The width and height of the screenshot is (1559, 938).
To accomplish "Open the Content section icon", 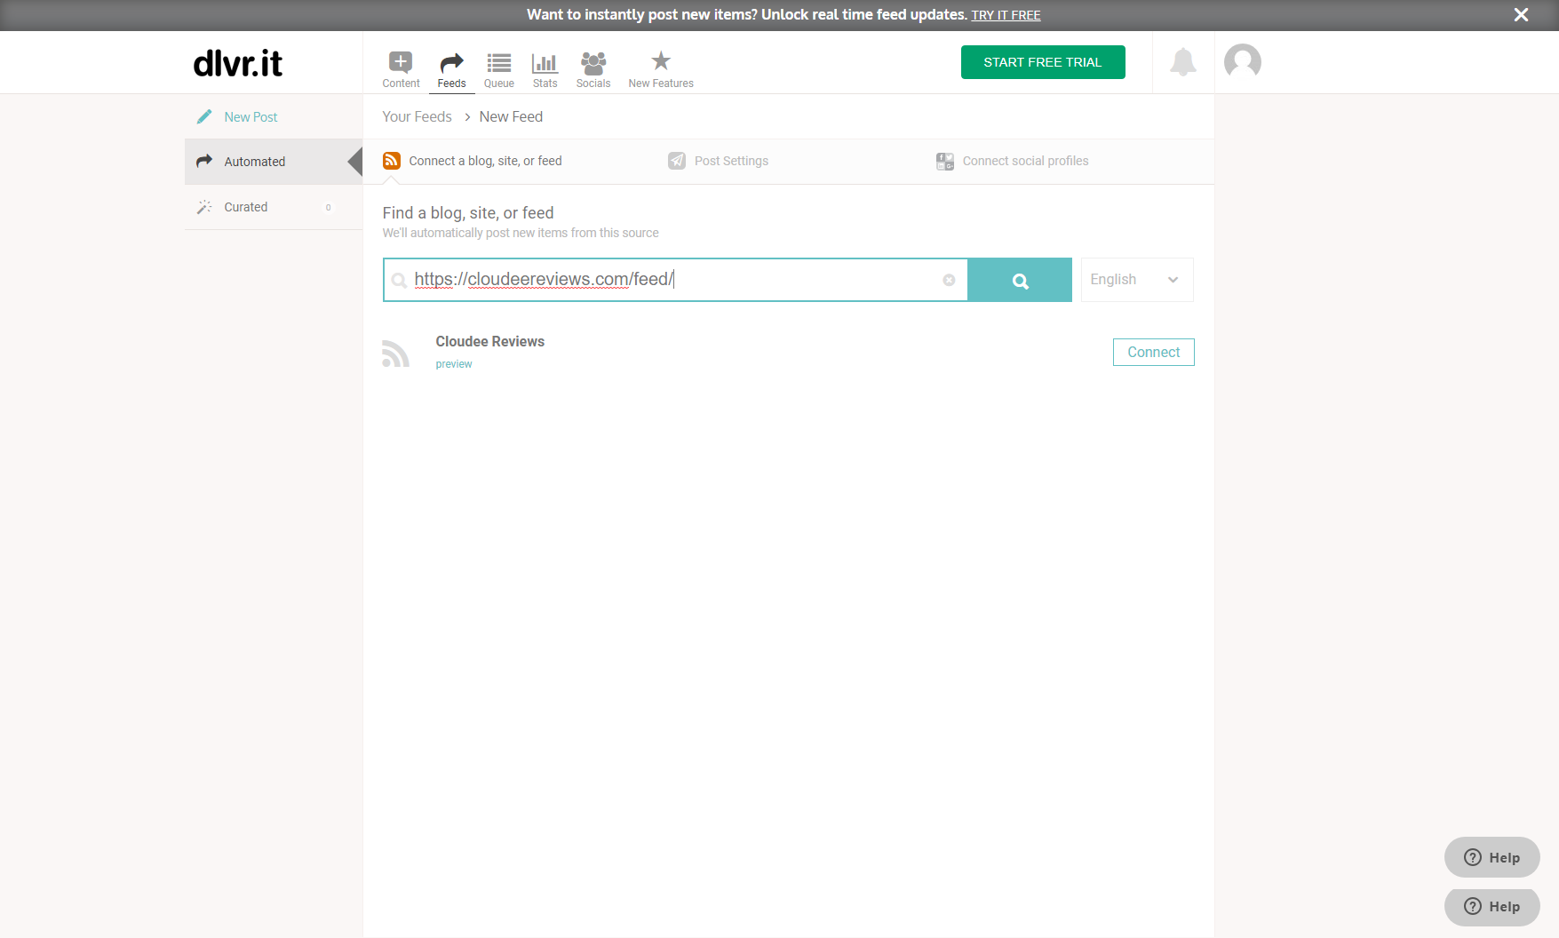I will pos(401,62).
